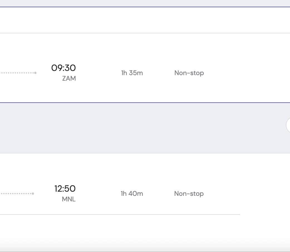Screen dimensions: 290x252
Task: Click the 09:30 arrival time
Action: [63, 68]
